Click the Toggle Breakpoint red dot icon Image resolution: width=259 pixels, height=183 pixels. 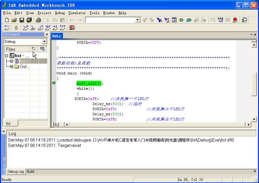[235, 20]
